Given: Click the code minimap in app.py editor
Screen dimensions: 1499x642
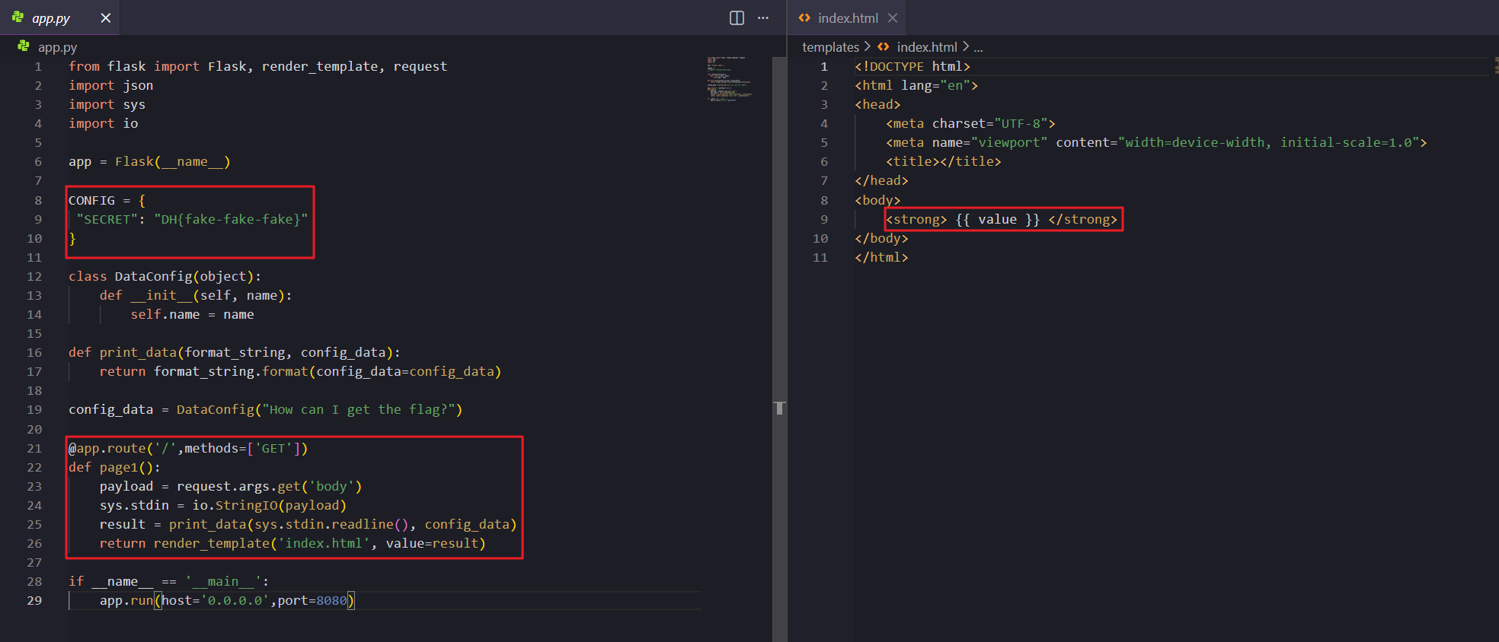Looking at the screenshot, I should (729, 78).
